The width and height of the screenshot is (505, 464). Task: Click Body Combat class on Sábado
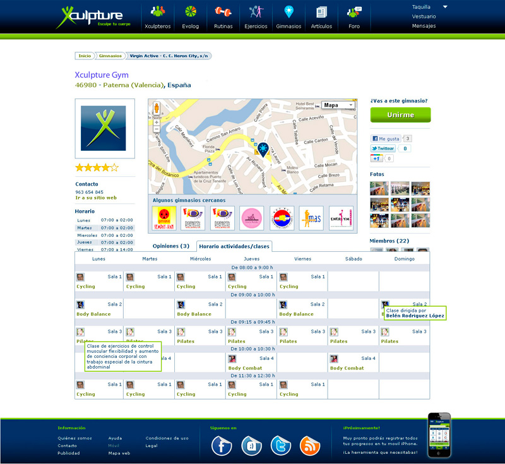tap(347, 368)
